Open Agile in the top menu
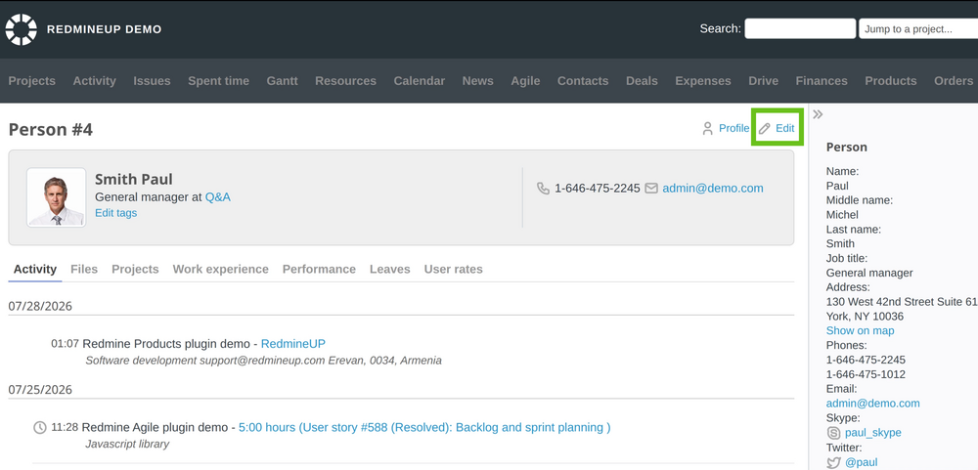978x470 pixels. tap(525, 81)
